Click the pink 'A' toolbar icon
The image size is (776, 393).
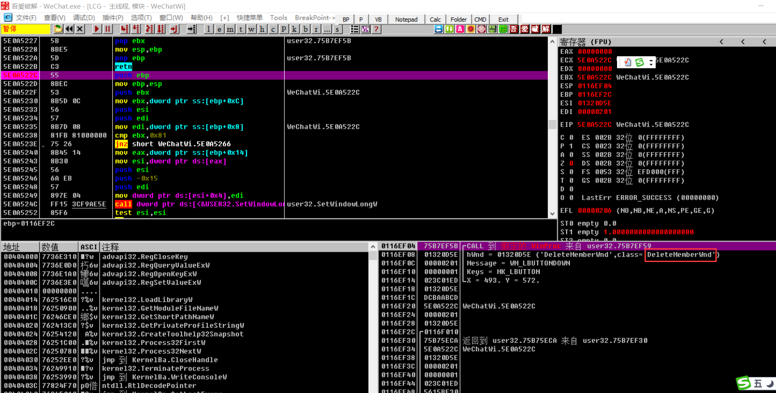(x=460, y=29)
